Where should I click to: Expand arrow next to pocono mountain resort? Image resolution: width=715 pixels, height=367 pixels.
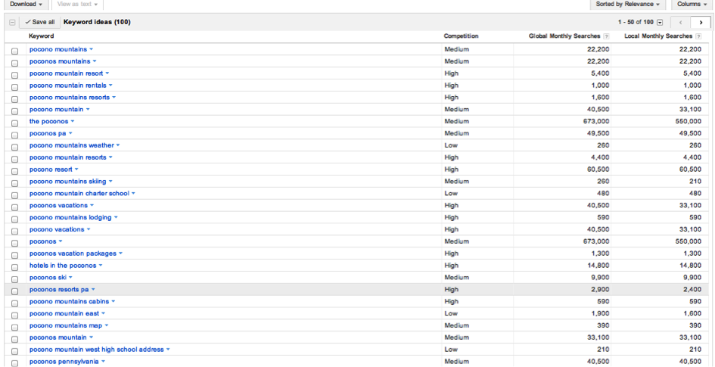pyautogui.click(x=107, y=73)
